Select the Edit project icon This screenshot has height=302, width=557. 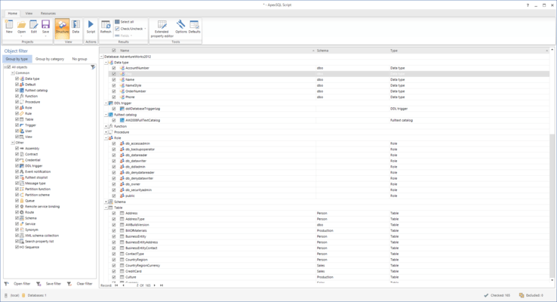34,27
